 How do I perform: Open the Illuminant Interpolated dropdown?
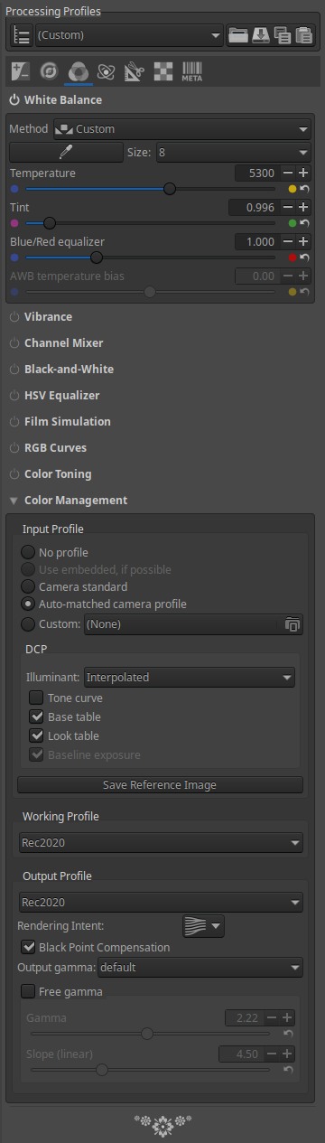tap(190, 677)
